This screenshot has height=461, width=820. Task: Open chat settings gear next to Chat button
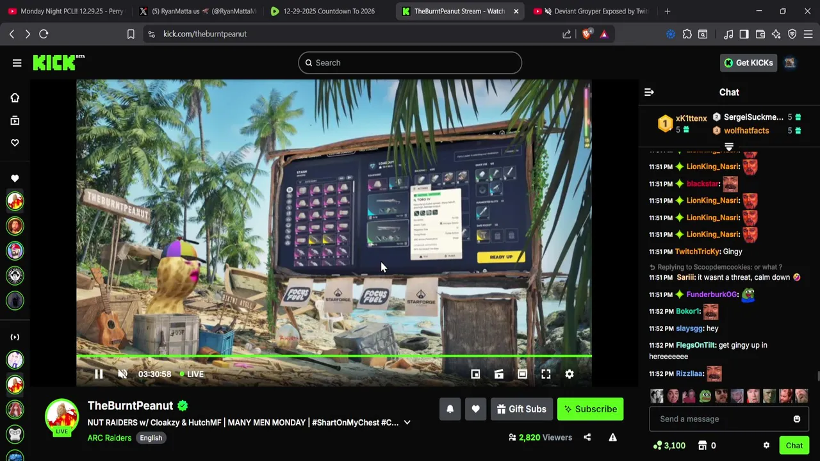point(766,446)
